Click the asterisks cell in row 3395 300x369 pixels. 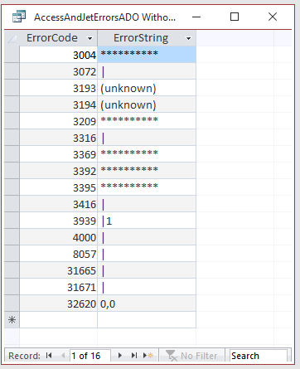click(x=147, y=187)
